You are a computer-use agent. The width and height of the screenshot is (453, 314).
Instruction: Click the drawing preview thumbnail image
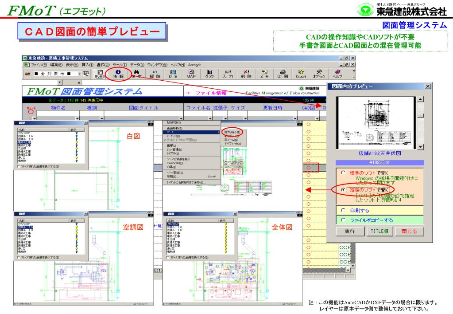pos(376,123)
